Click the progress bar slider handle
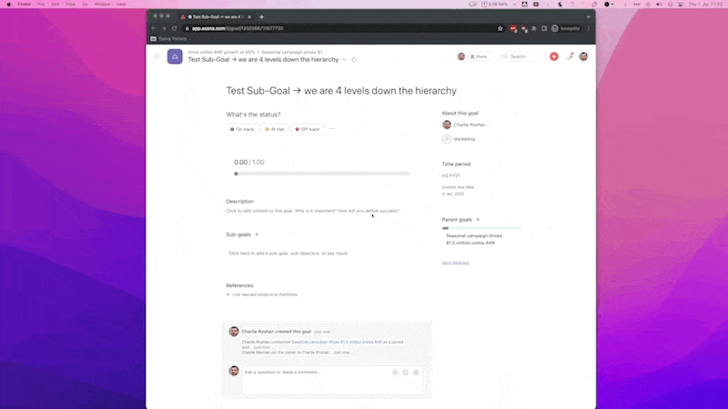 (237, 174)
